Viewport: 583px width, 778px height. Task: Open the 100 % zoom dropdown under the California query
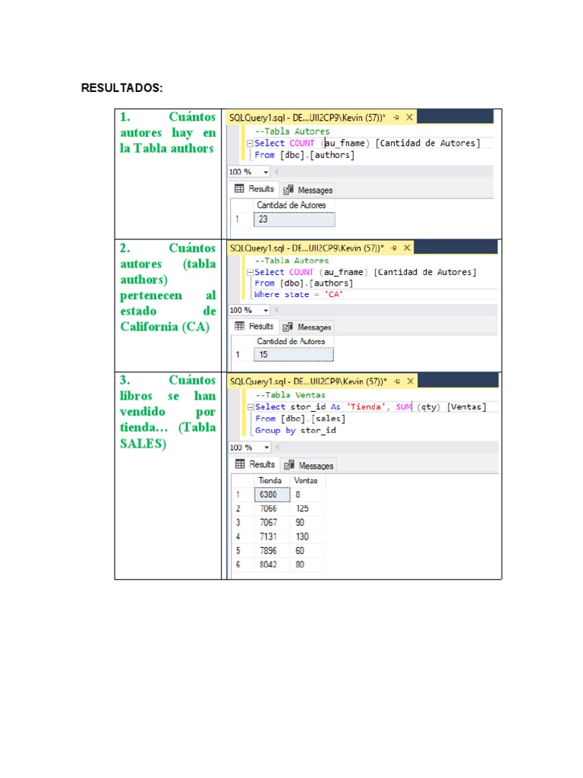[266, 310]
